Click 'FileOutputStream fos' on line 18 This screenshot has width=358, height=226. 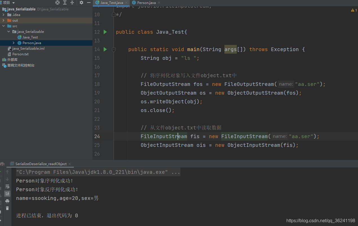pyautogui.click(x=172, y=84)
